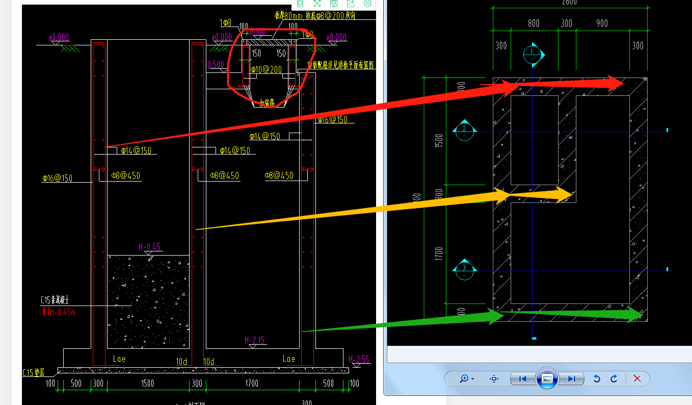Click the green share arrow icon
Screen dimensions: 692x405
point(351,3)
